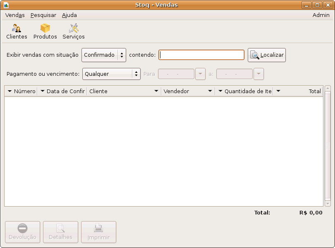Viewport: 335px width, 248px height.
Task: Close the Stoq Vendas window
Action: click(x=328, y=5)
